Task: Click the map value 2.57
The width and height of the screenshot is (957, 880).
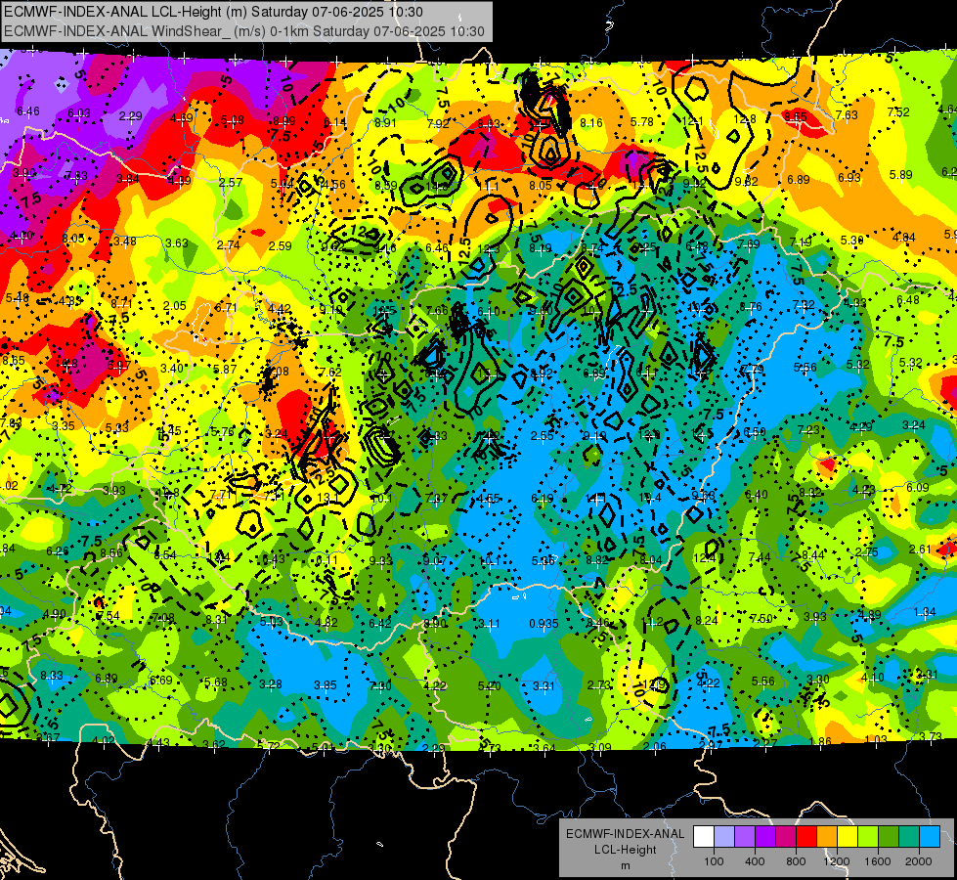Action: [x=231, y=182]
